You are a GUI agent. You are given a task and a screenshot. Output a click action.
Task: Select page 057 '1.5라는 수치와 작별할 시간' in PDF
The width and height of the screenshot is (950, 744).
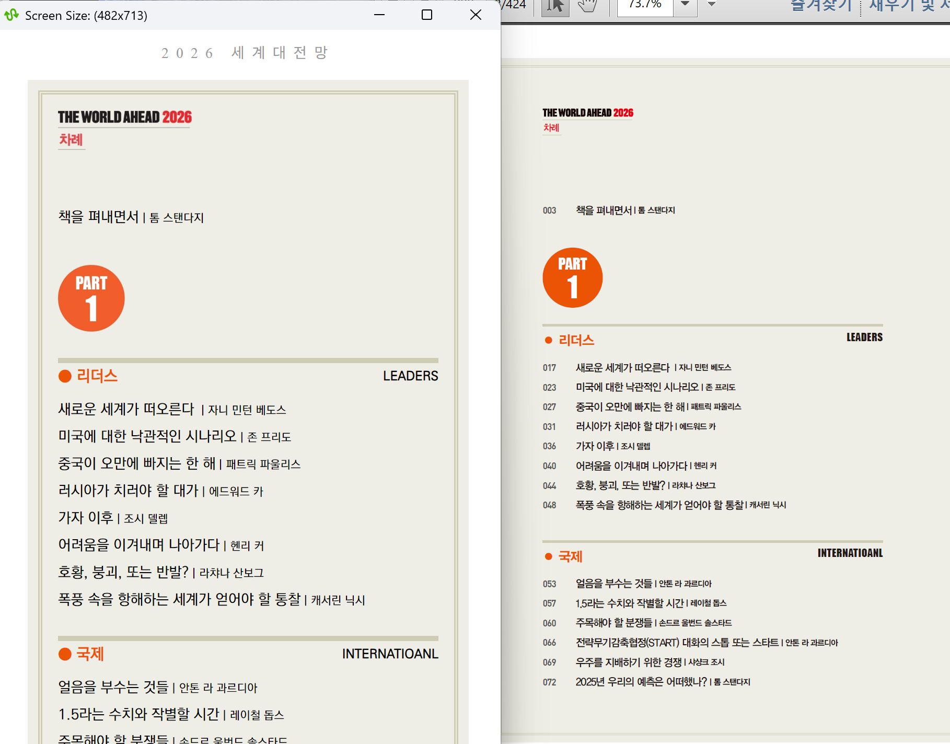point(635,603)
